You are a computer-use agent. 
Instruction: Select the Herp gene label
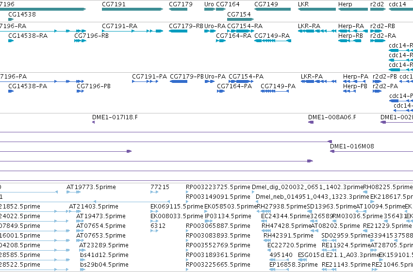coord(345,4)
